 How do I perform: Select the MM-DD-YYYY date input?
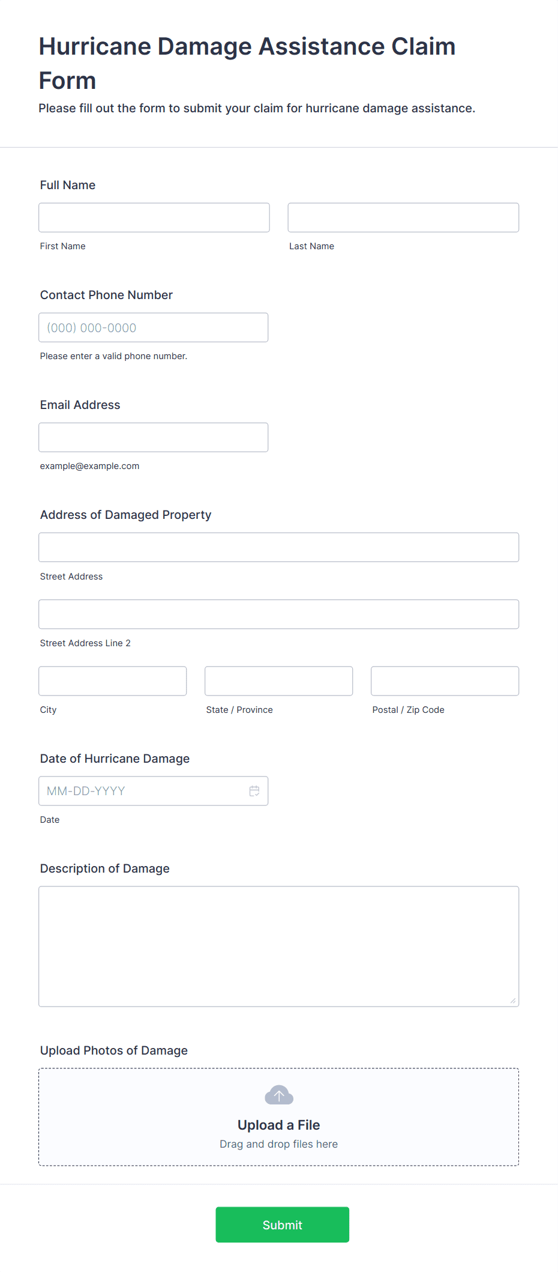(154, 791)
